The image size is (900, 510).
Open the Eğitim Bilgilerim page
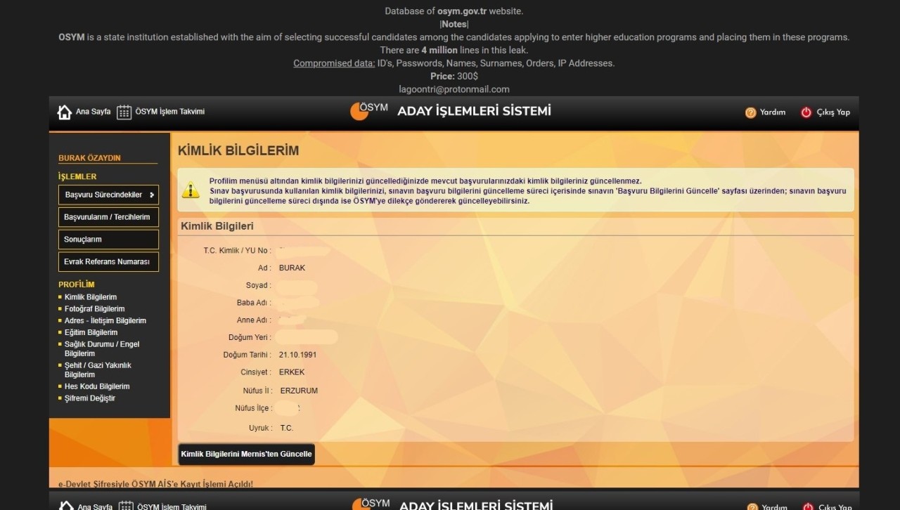tap(91, 332)
